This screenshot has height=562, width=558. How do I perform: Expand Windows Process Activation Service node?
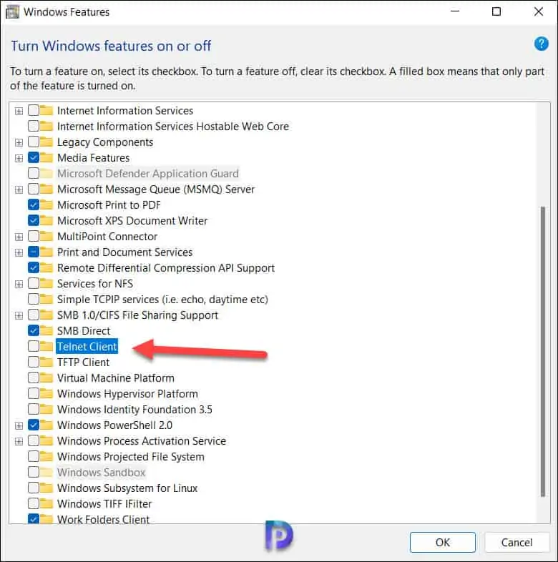19,441
